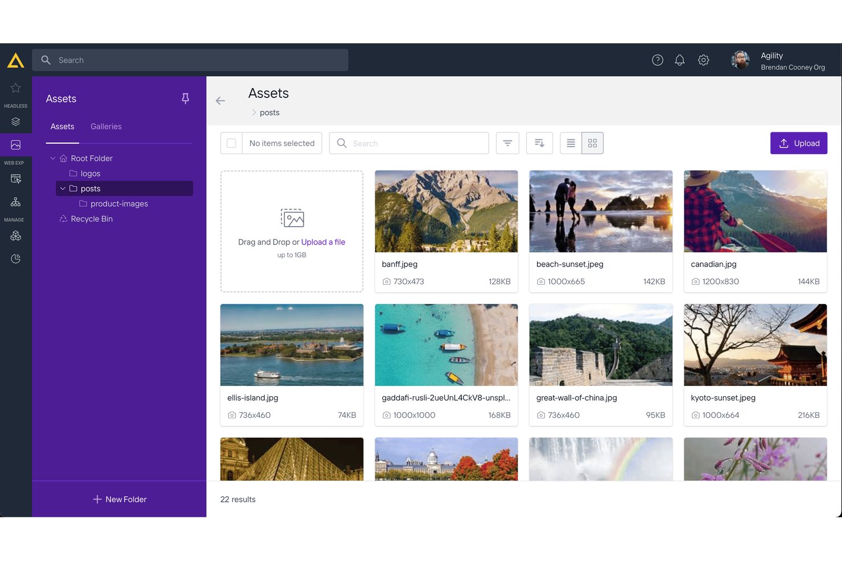Open kyoto-sunset.jpeg thumbnail
842x561 pixels.
point(756,345)
